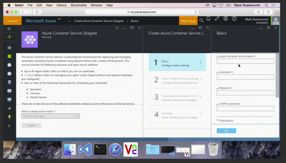
Task: Open the help question mark icon
Action: 234,18
